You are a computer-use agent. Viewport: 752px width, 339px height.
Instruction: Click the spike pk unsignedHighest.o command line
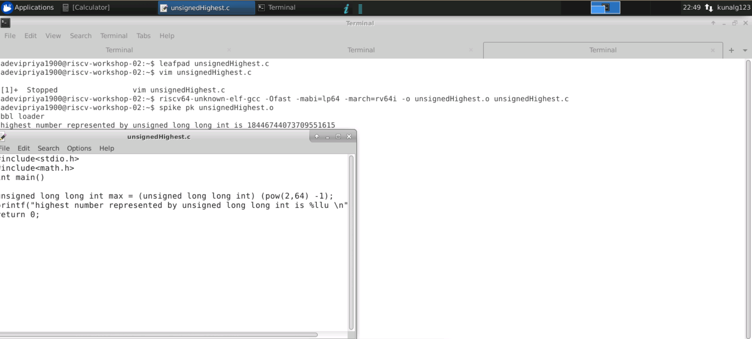point(137,108)
